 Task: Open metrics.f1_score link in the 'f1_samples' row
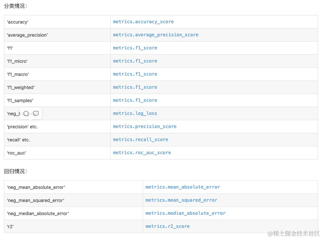pos(135,100)
